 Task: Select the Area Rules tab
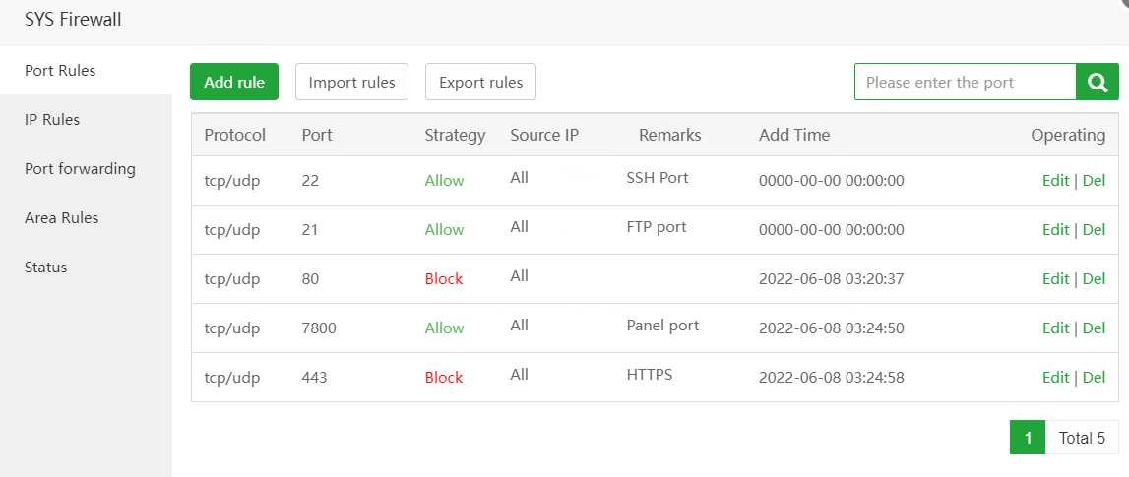(61, 218)
